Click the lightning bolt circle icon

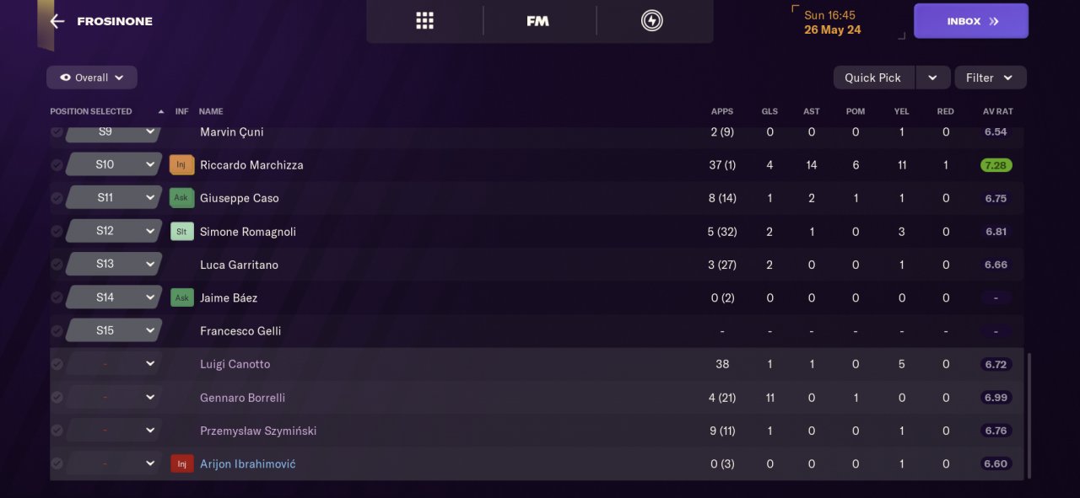[651, 21]
